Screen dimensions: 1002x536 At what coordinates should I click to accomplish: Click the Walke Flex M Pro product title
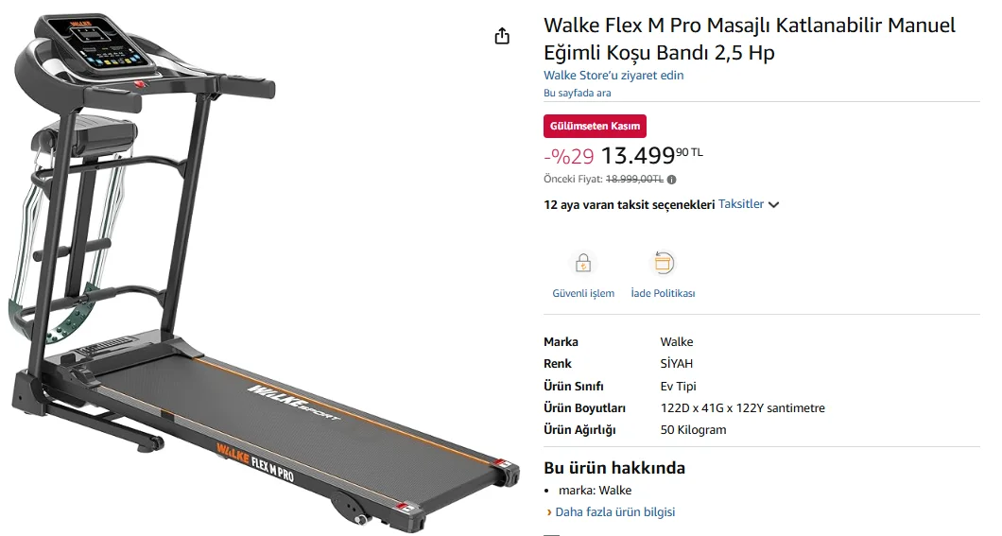tap(749, 39)
